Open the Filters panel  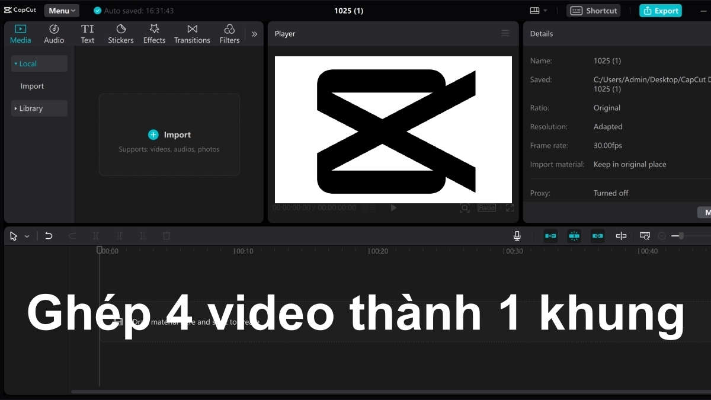(x=229, y=33)
